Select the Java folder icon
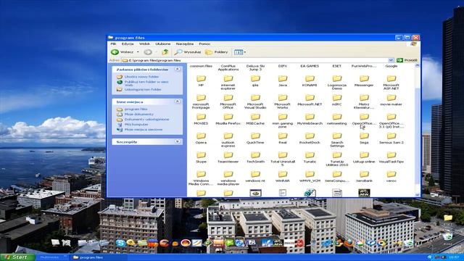The height and width of the screenshot is (261, 464). 283,78
